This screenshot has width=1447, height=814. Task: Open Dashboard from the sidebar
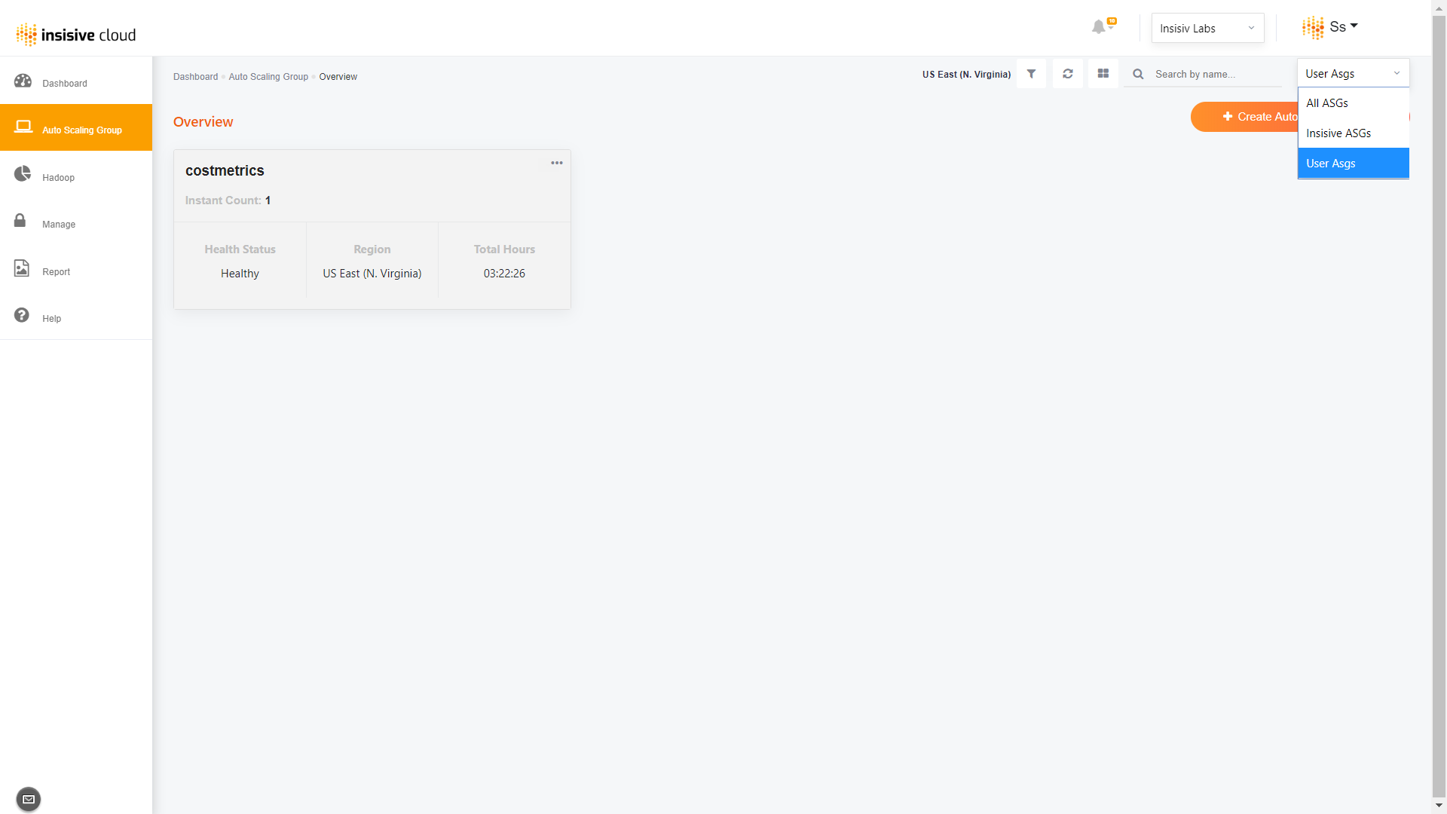64,83
